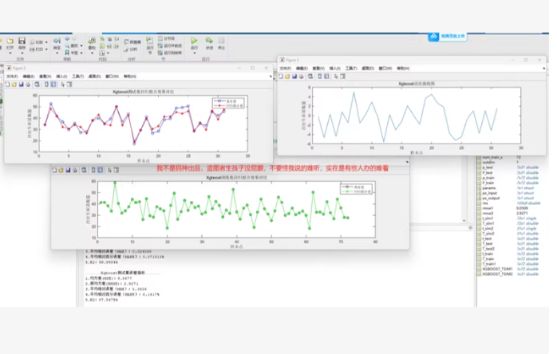The image size is (557, 354).
Task: Expand the Bookmark (书签) dropdown arrow
Action: (81, 53)
